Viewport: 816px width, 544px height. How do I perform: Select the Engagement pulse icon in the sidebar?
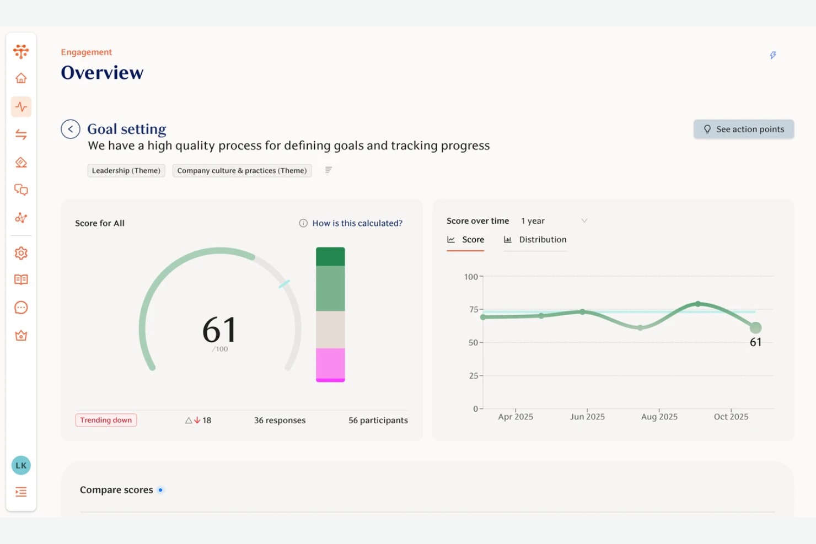click(x=21, y=106)
